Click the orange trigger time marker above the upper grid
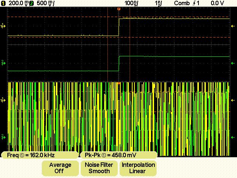The width and height of the screenshot is (237, 178). (x=119, y=9)
